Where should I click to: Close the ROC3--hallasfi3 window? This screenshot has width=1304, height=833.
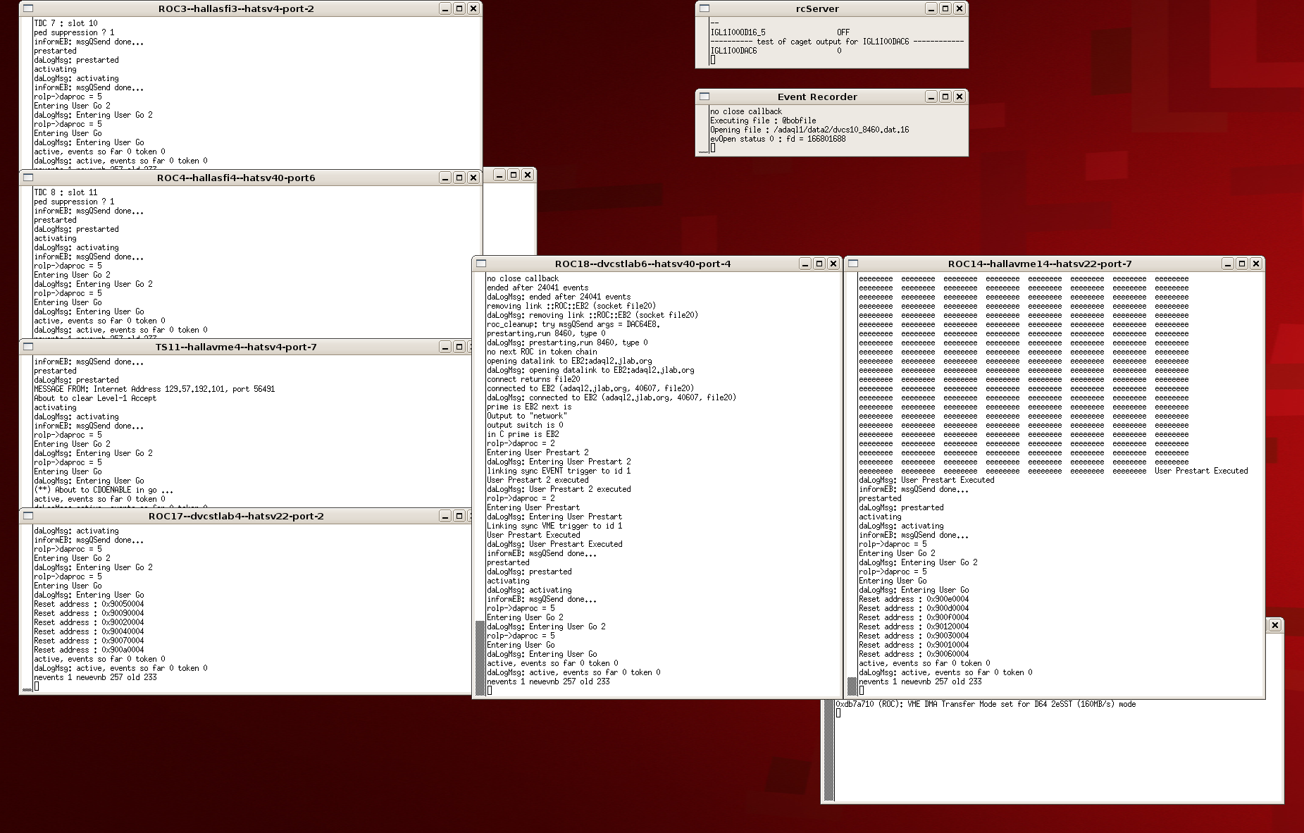click(473, 8)
